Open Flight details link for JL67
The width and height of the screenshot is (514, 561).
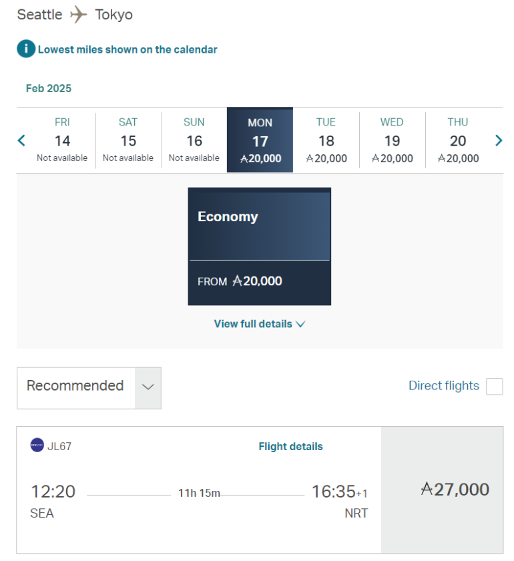[290, 446]
